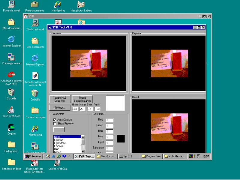Switch to Syr (C:) taskbar button
240x180 pixels.
pyautogui.click(x=129, y=156)
